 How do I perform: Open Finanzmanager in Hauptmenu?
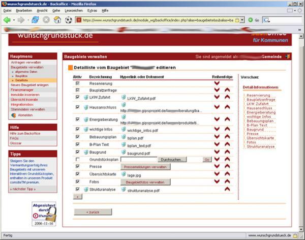pyautogui.click(x=22, y=89)
